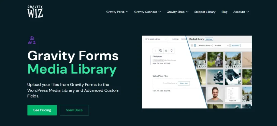277x126 pixels.
Task: Open the All dates filter
Action: [x=222, y=45]
